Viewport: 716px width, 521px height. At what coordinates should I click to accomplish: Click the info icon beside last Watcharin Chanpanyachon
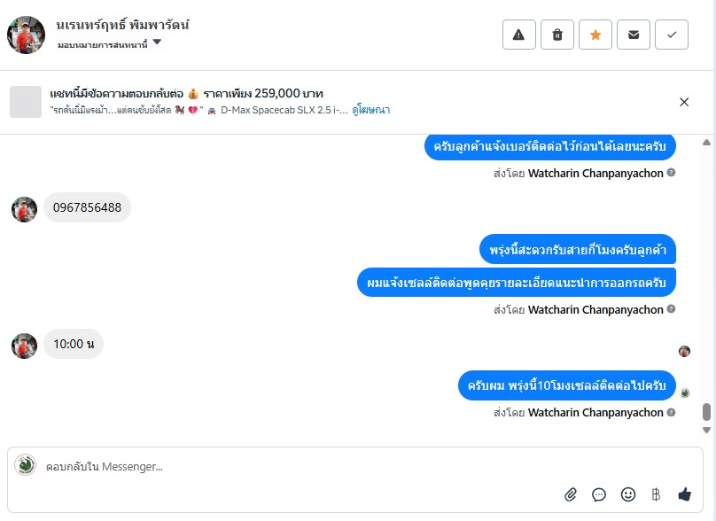(671, 412)
